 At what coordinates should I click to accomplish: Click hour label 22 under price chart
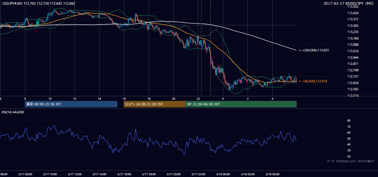(198, 99)
